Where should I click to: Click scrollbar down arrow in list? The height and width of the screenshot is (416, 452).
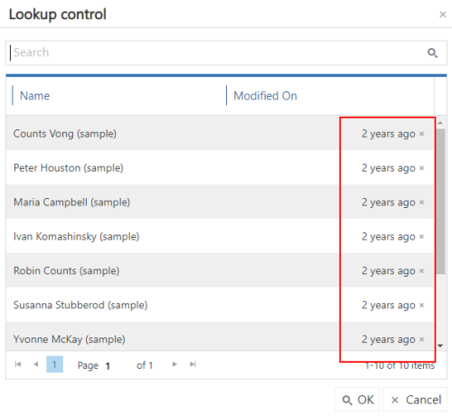tap(440, 345)
